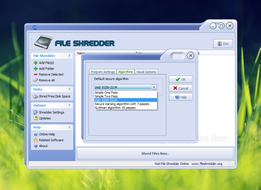
Task: Maximize the File Shredder main window
Action: tap(221, 26)
